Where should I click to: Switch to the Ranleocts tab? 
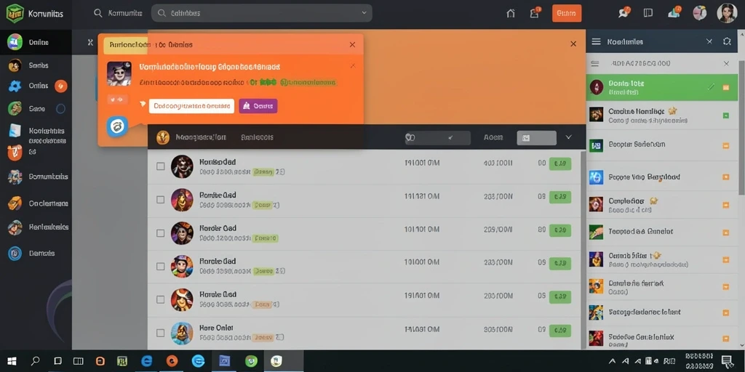(257, 137)
